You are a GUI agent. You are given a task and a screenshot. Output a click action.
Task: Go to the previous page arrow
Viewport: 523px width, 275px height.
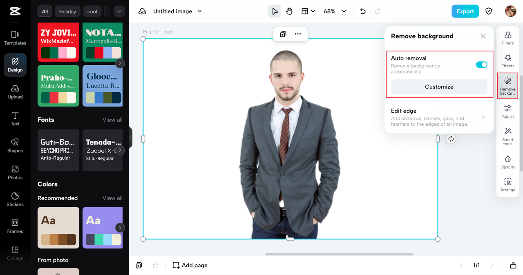click(462, 265)
